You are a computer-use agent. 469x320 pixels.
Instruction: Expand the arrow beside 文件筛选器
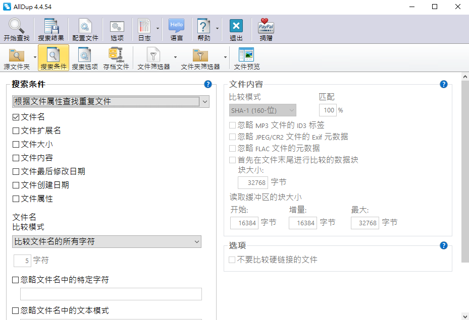(x=175, y=57)
